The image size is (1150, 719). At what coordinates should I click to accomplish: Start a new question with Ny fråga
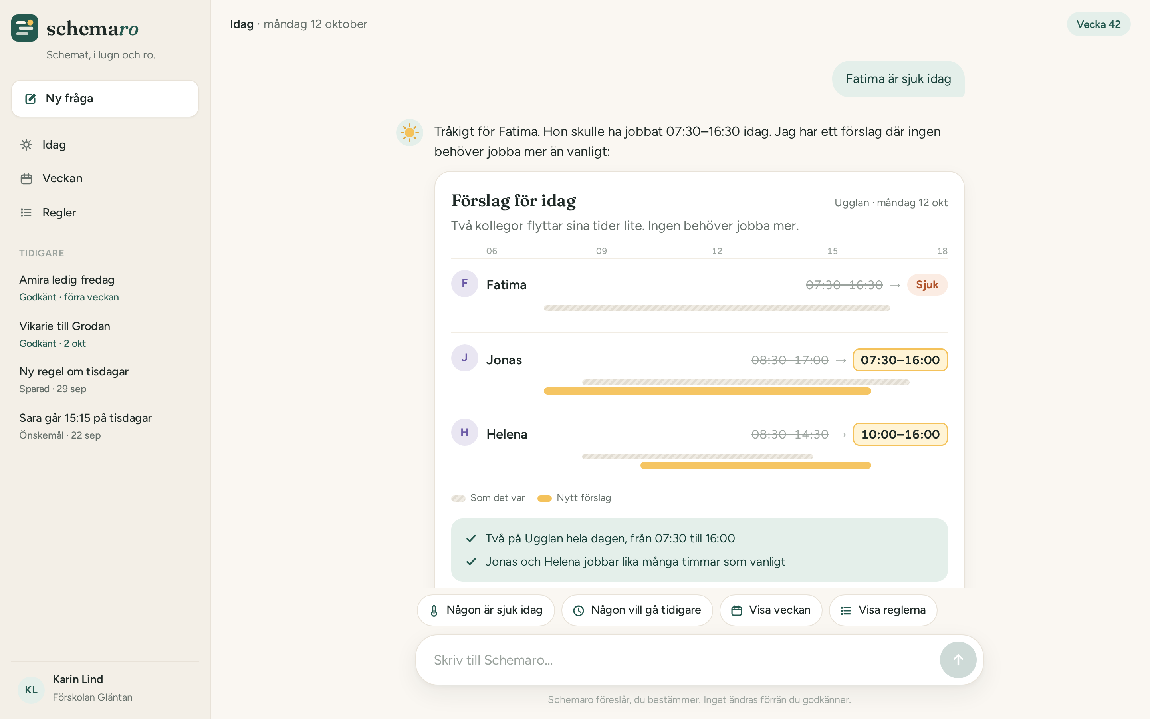pyautogui.click(x=105, y=98)
